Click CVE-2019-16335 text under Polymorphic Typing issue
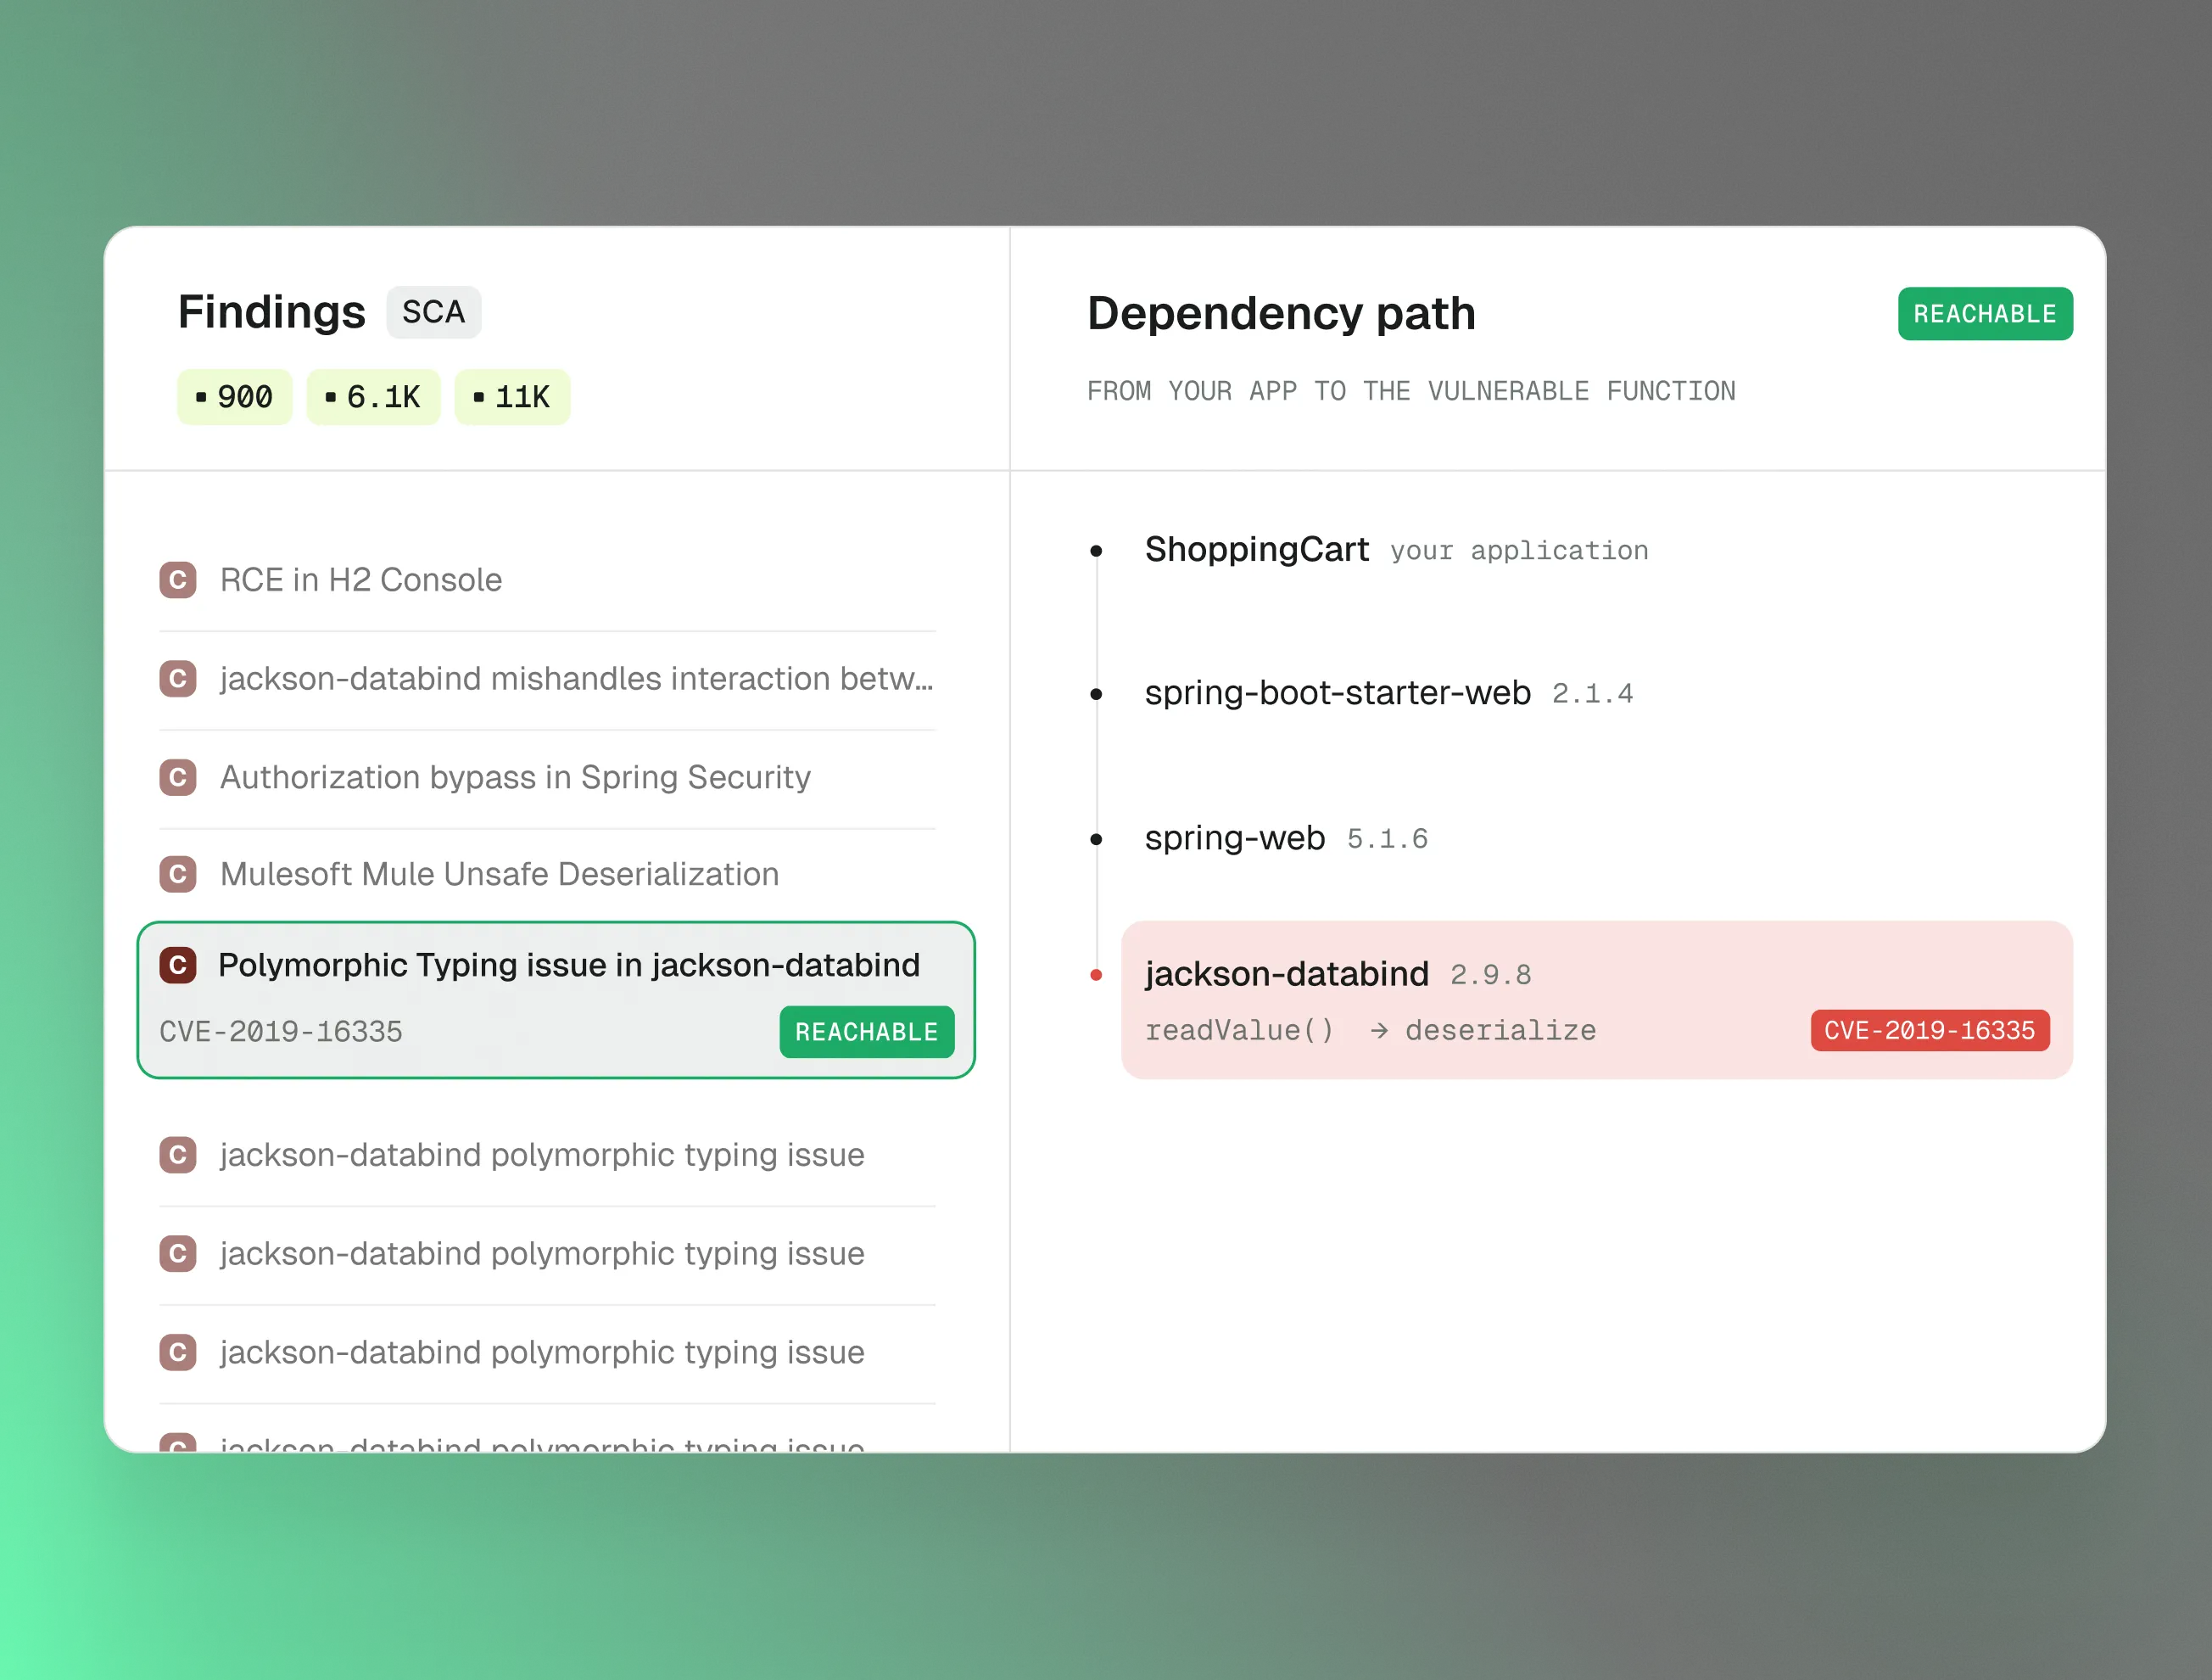The width and height of the screenshot is (2212, 1680). click(281, 1032)
